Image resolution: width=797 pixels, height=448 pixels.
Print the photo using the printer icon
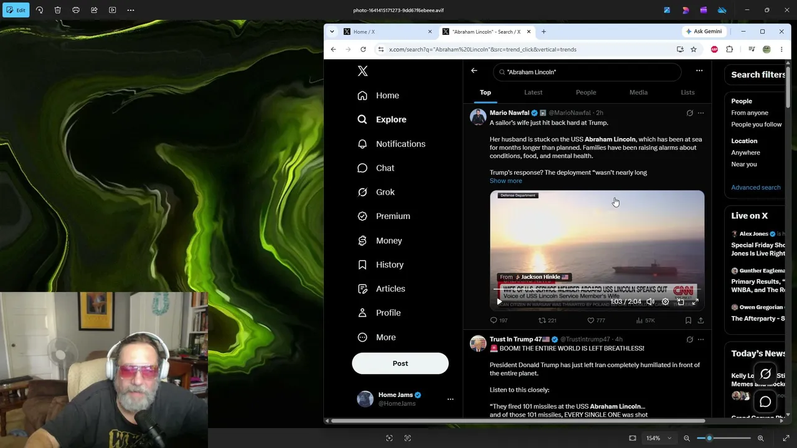click(x=76, y=10)
